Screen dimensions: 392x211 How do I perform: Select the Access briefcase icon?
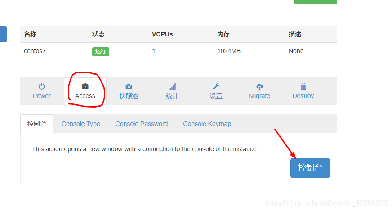[85, 86]
